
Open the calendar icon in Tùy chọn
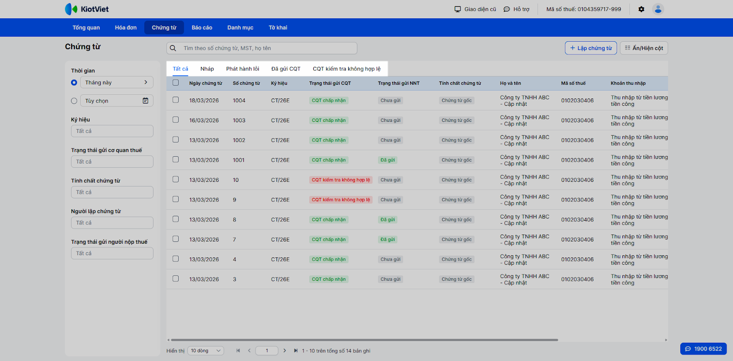pos(145,101)
